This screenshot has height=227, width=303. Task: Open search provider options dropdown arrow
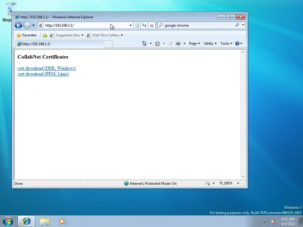(243, 25)
